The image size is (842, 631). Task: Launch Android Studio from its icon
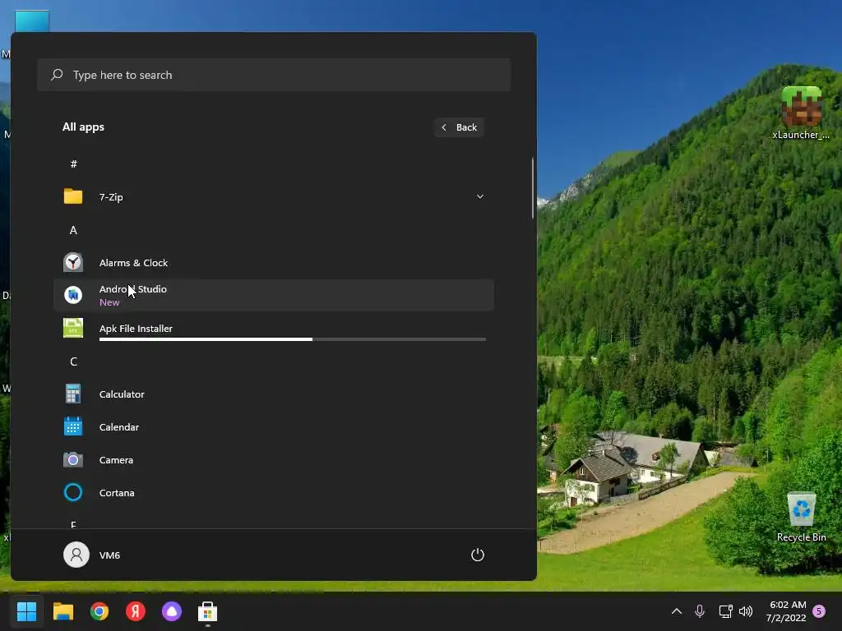[73, 295]
